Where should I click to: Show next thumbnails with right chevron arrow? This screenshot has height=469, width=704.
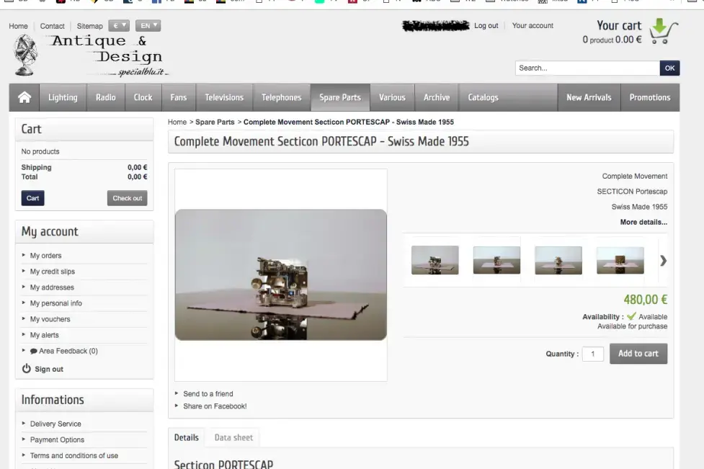coord(663,261)
